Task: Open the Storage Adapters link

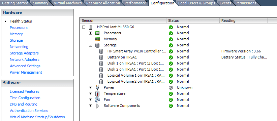Action: tap(24, 53)
